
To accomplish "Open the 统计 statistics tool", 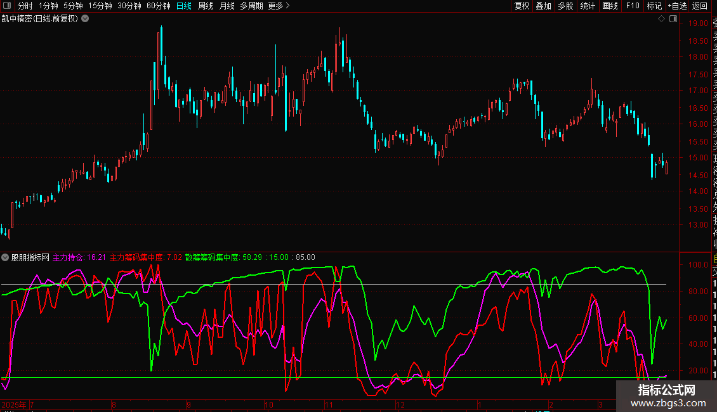I will pos(588,6).
